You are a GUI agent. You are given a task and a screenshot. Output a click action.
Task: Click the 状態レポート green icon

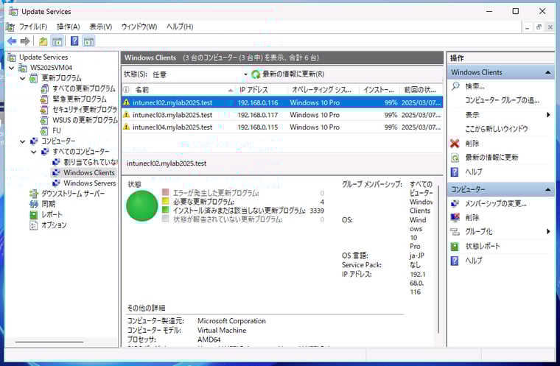point(455,247)
